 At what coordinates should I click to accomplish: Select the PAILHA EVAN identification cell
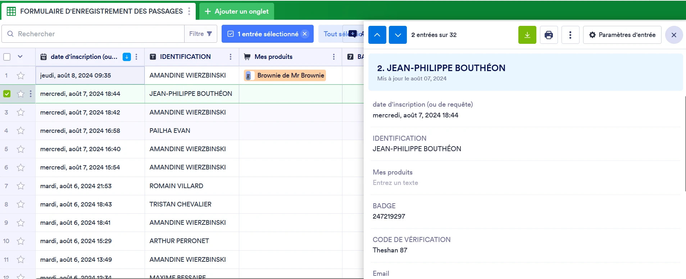click(x=192, y=131)
